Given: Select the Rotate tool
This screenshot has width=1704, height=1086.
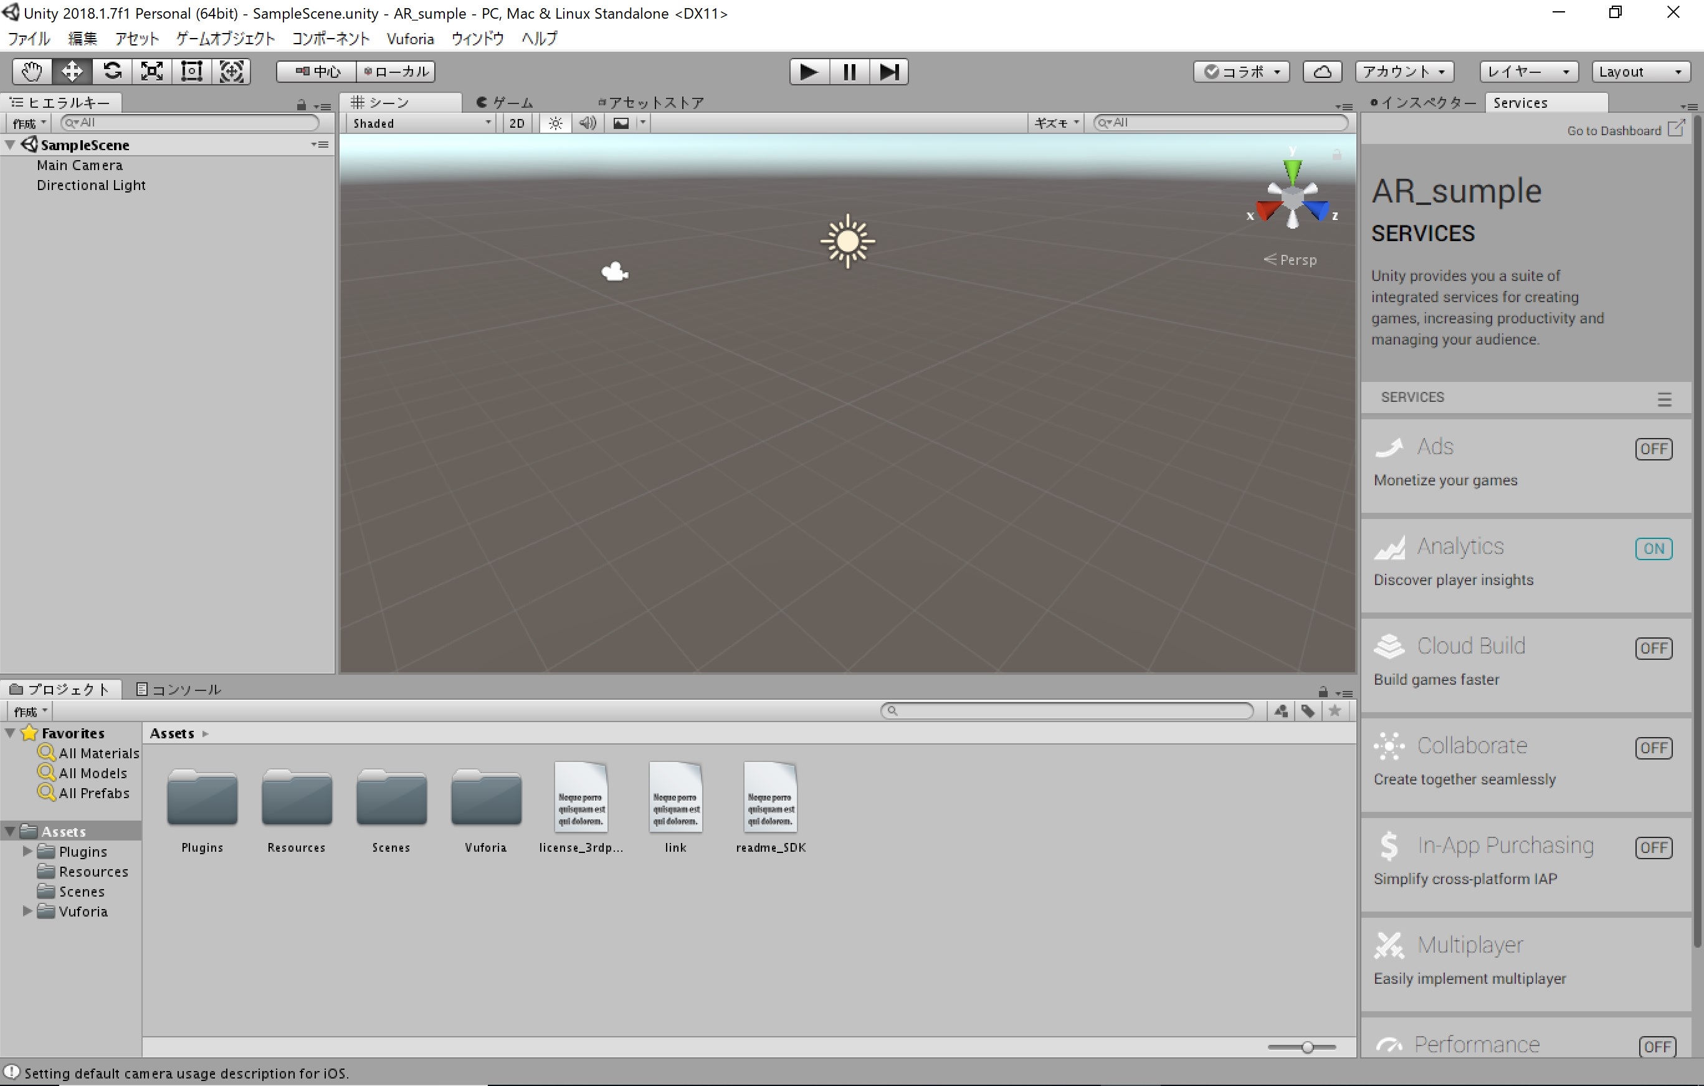Looking at the screenshot, I should click(112, 71).
